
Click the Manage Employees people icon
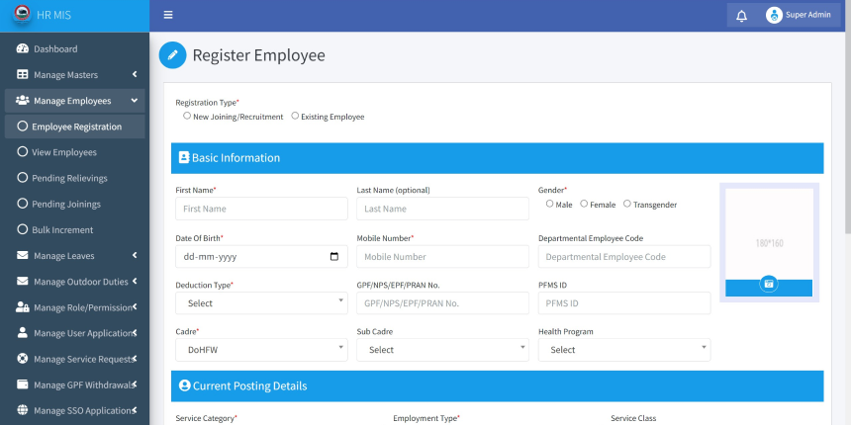pos(22,100)
